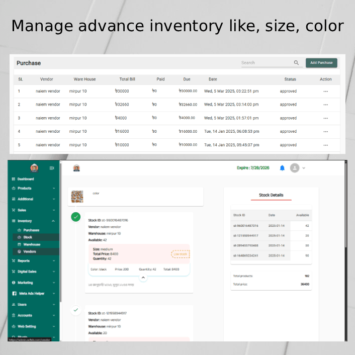Click the Add Purchase button
The width and height of the screenshot is (355, 355).
click(321, 63)
